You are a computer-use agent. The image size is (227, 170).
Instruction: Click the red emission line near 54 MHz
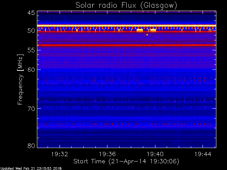point(127,45)
